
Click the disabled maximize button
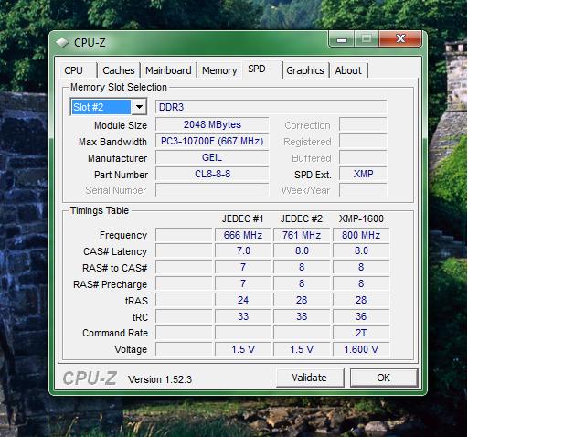click(367, 38)
